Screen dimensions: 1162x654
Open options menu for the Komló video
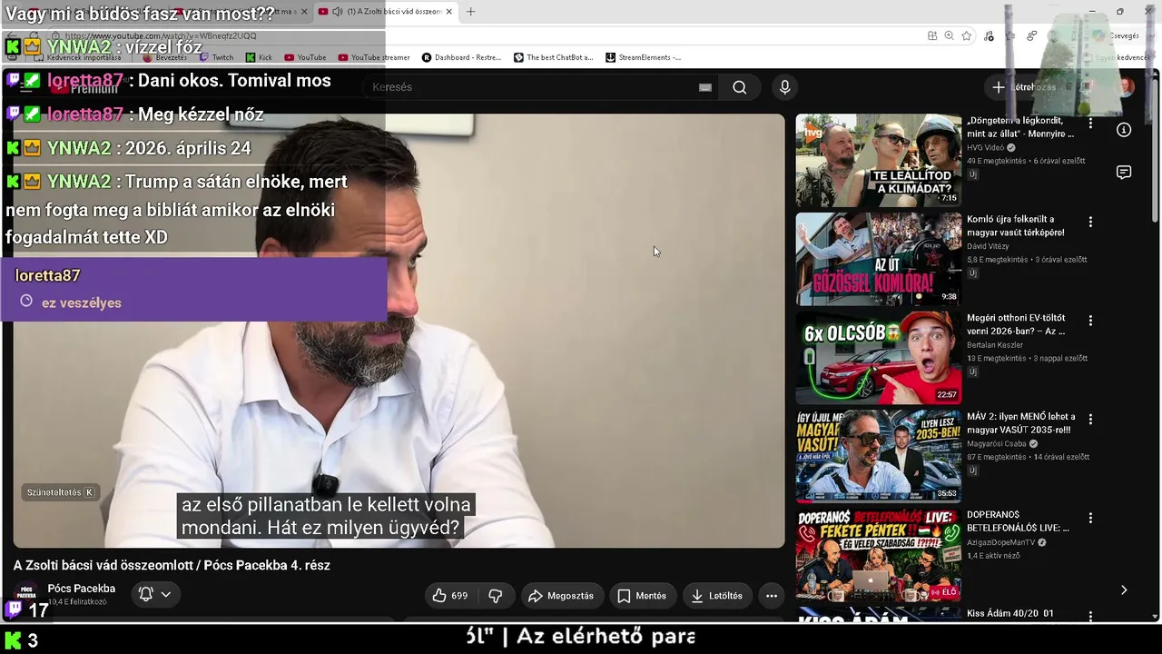pos(1090,222)
